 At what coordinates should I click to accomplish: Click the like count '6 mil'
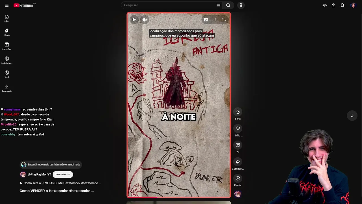[x=238, y=119]
